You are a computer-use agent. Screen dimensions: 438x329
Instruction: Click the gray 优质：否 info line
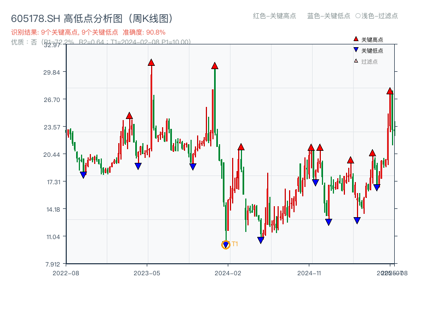click(101, 42)
